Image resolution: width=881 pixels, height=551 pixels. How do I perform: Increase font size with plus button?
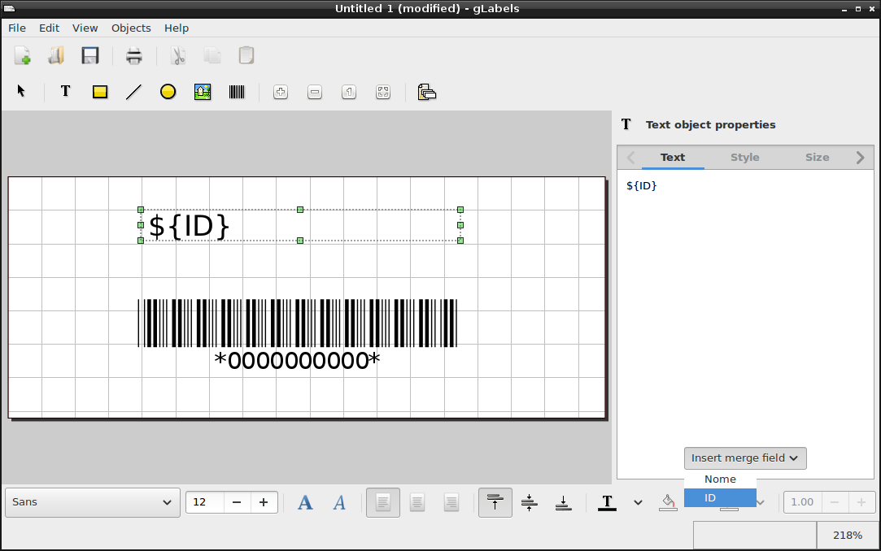[x=264, y=502]
